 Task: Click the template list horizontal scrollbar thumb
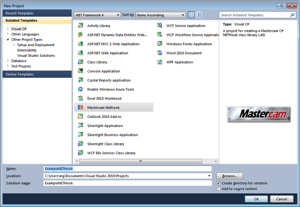(141, 161)
